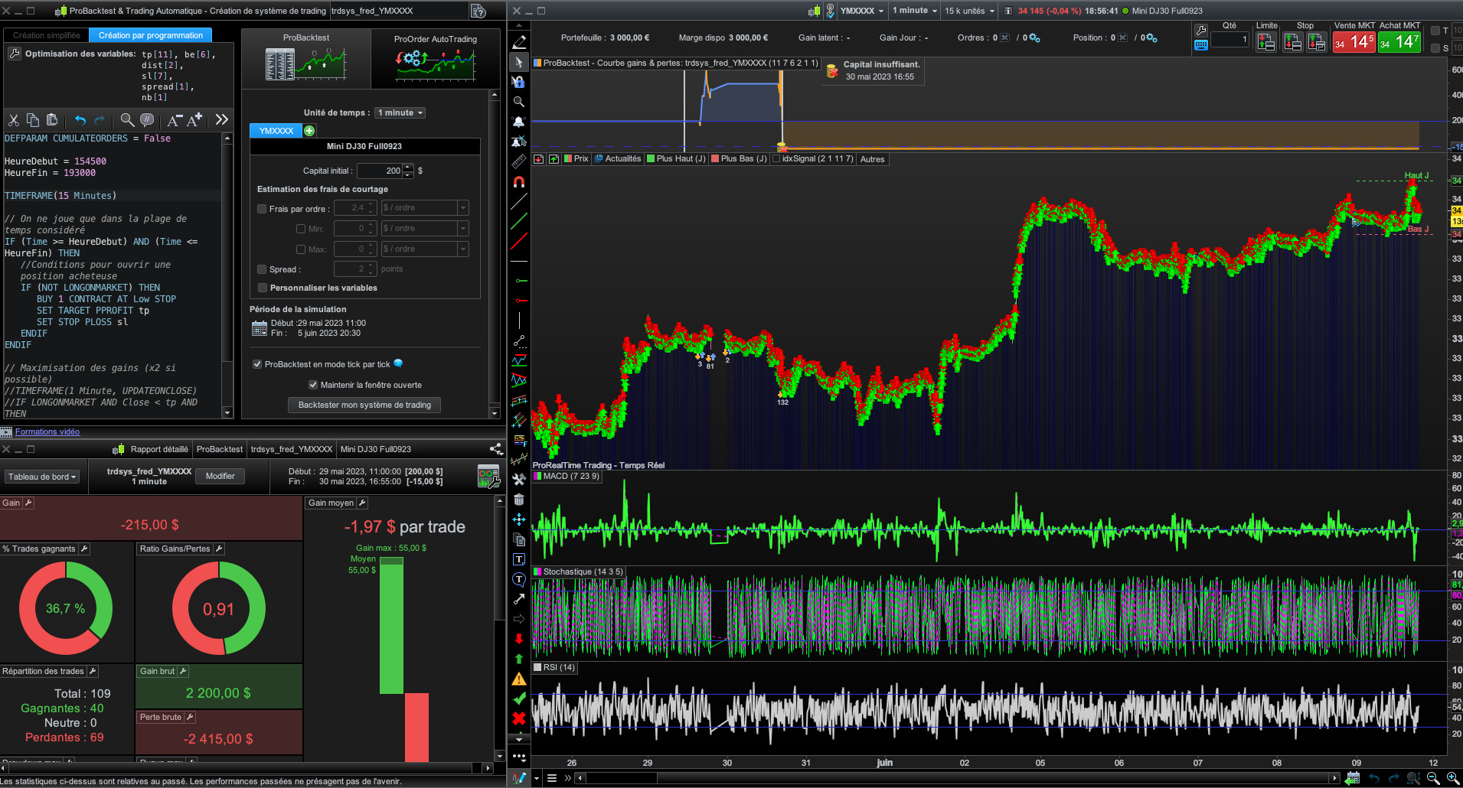The width and height of the screenshot is (1463, 788).
Task: Open the search magnifier in code editor toolbar
Action: [x=127, y=120]
